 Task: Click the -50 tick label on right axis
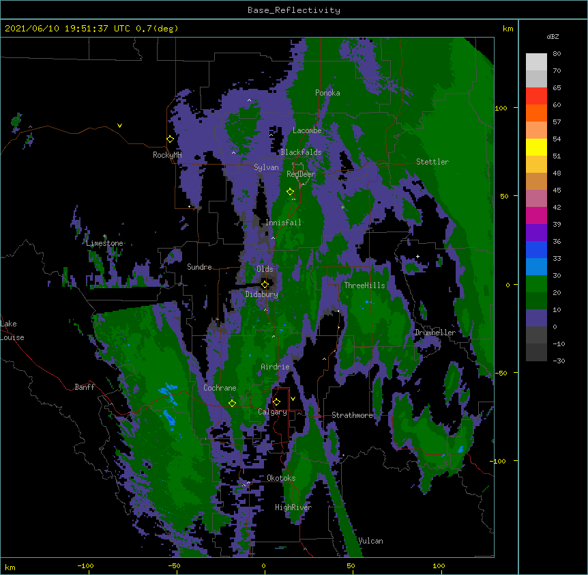click(x=501, y=373)
